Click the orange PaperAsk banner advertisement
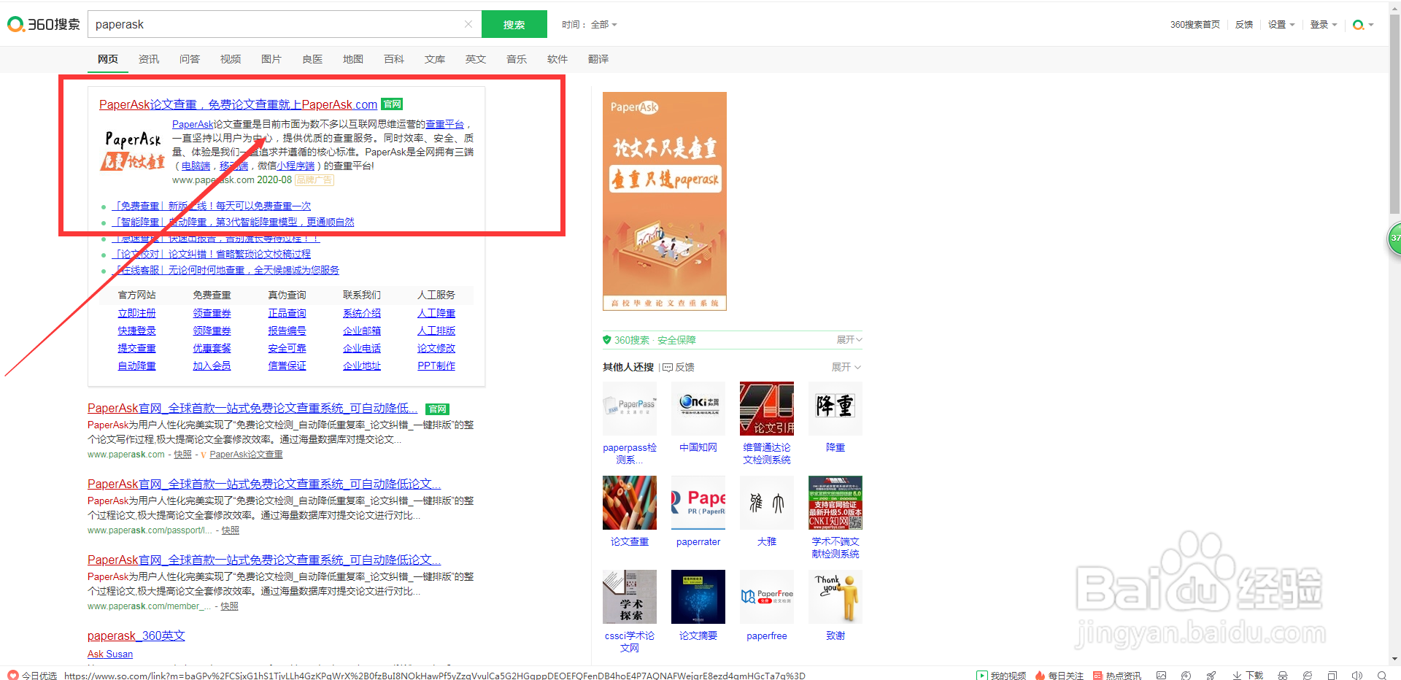1401x680 pixels. coord(664,201)
